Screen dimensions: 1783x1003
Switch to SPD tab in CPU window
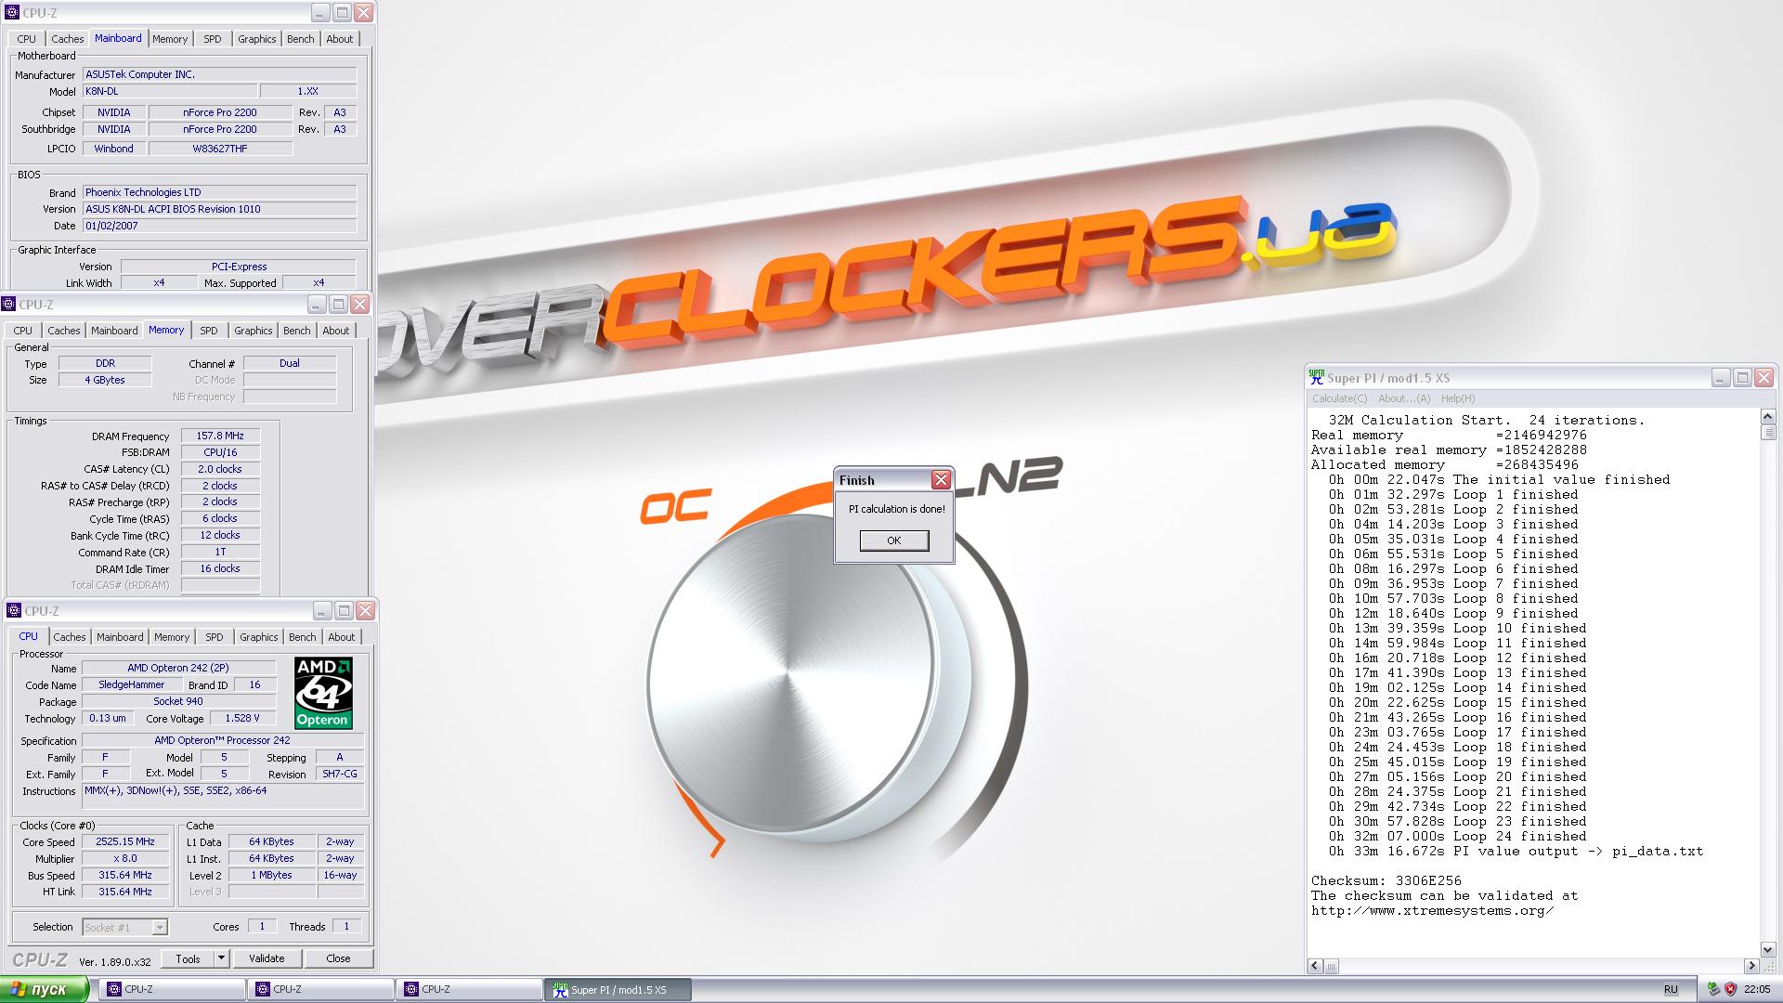tap(215, 637)
